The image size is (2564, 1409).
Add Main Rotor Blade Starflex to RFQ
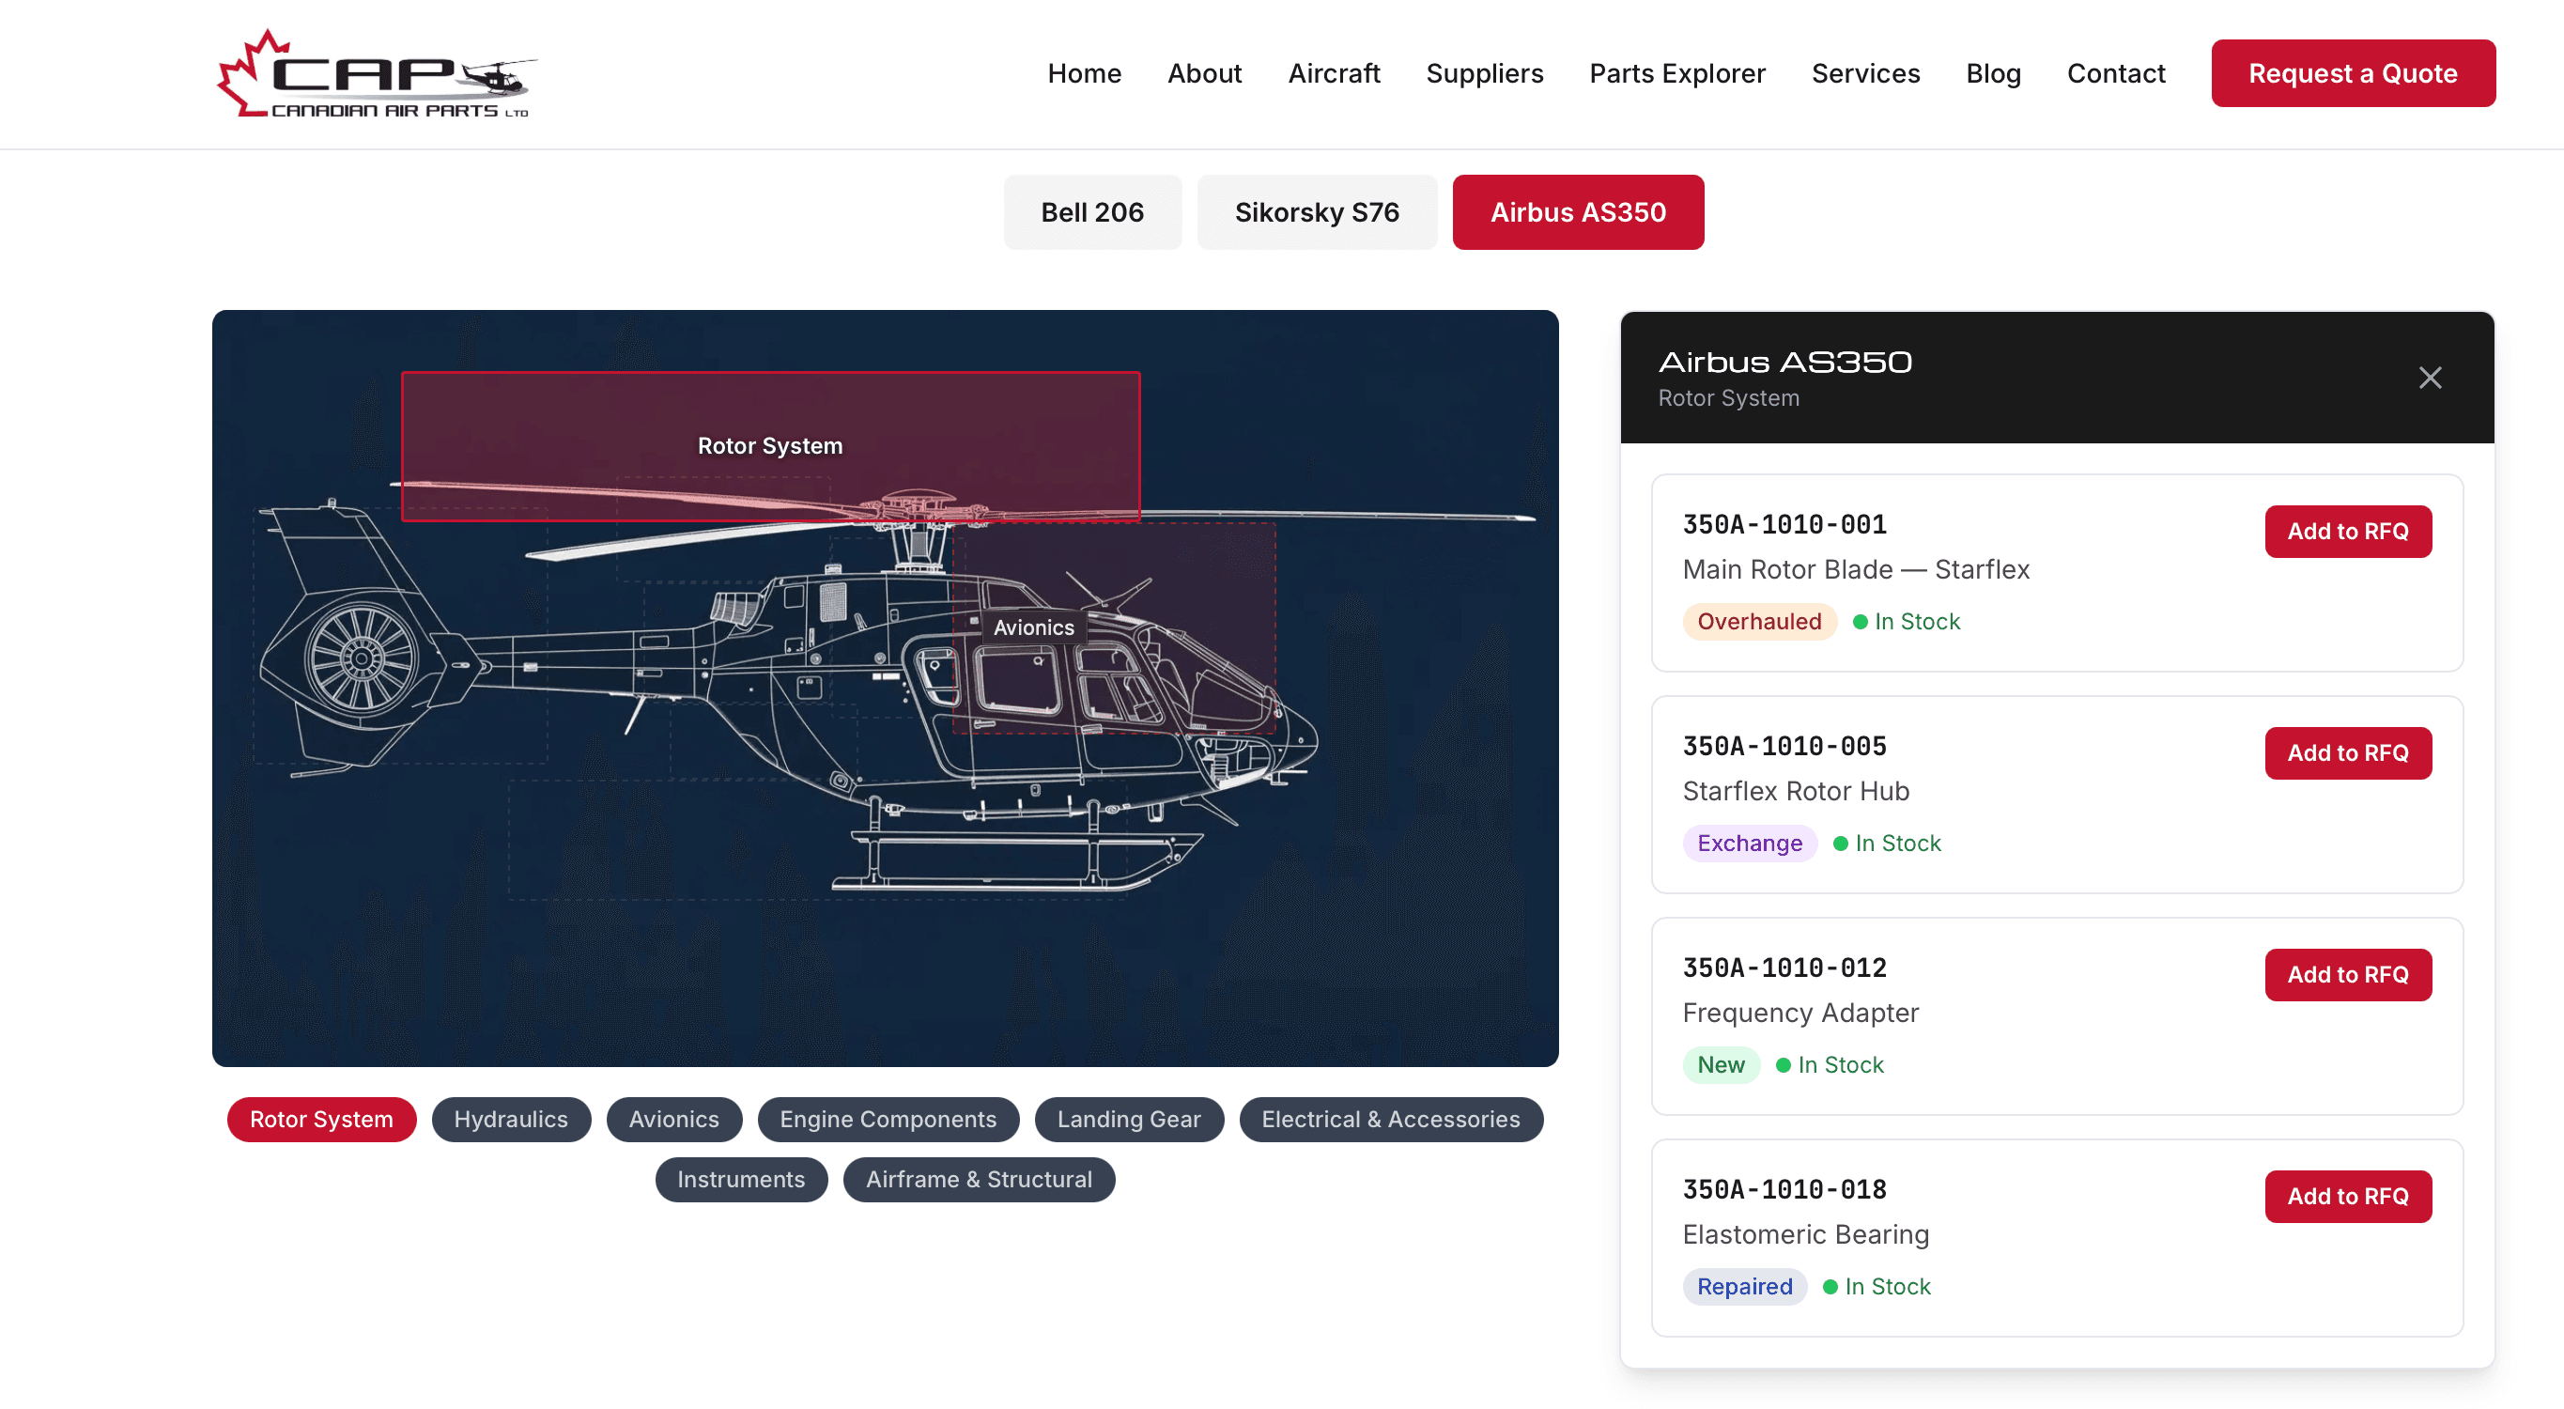[2348, 532]
